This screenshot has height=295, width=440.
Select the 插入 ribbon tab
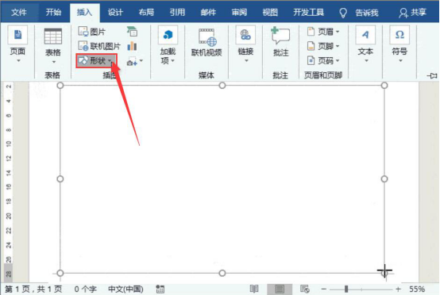pyautogui.click(x=84, y=13)
